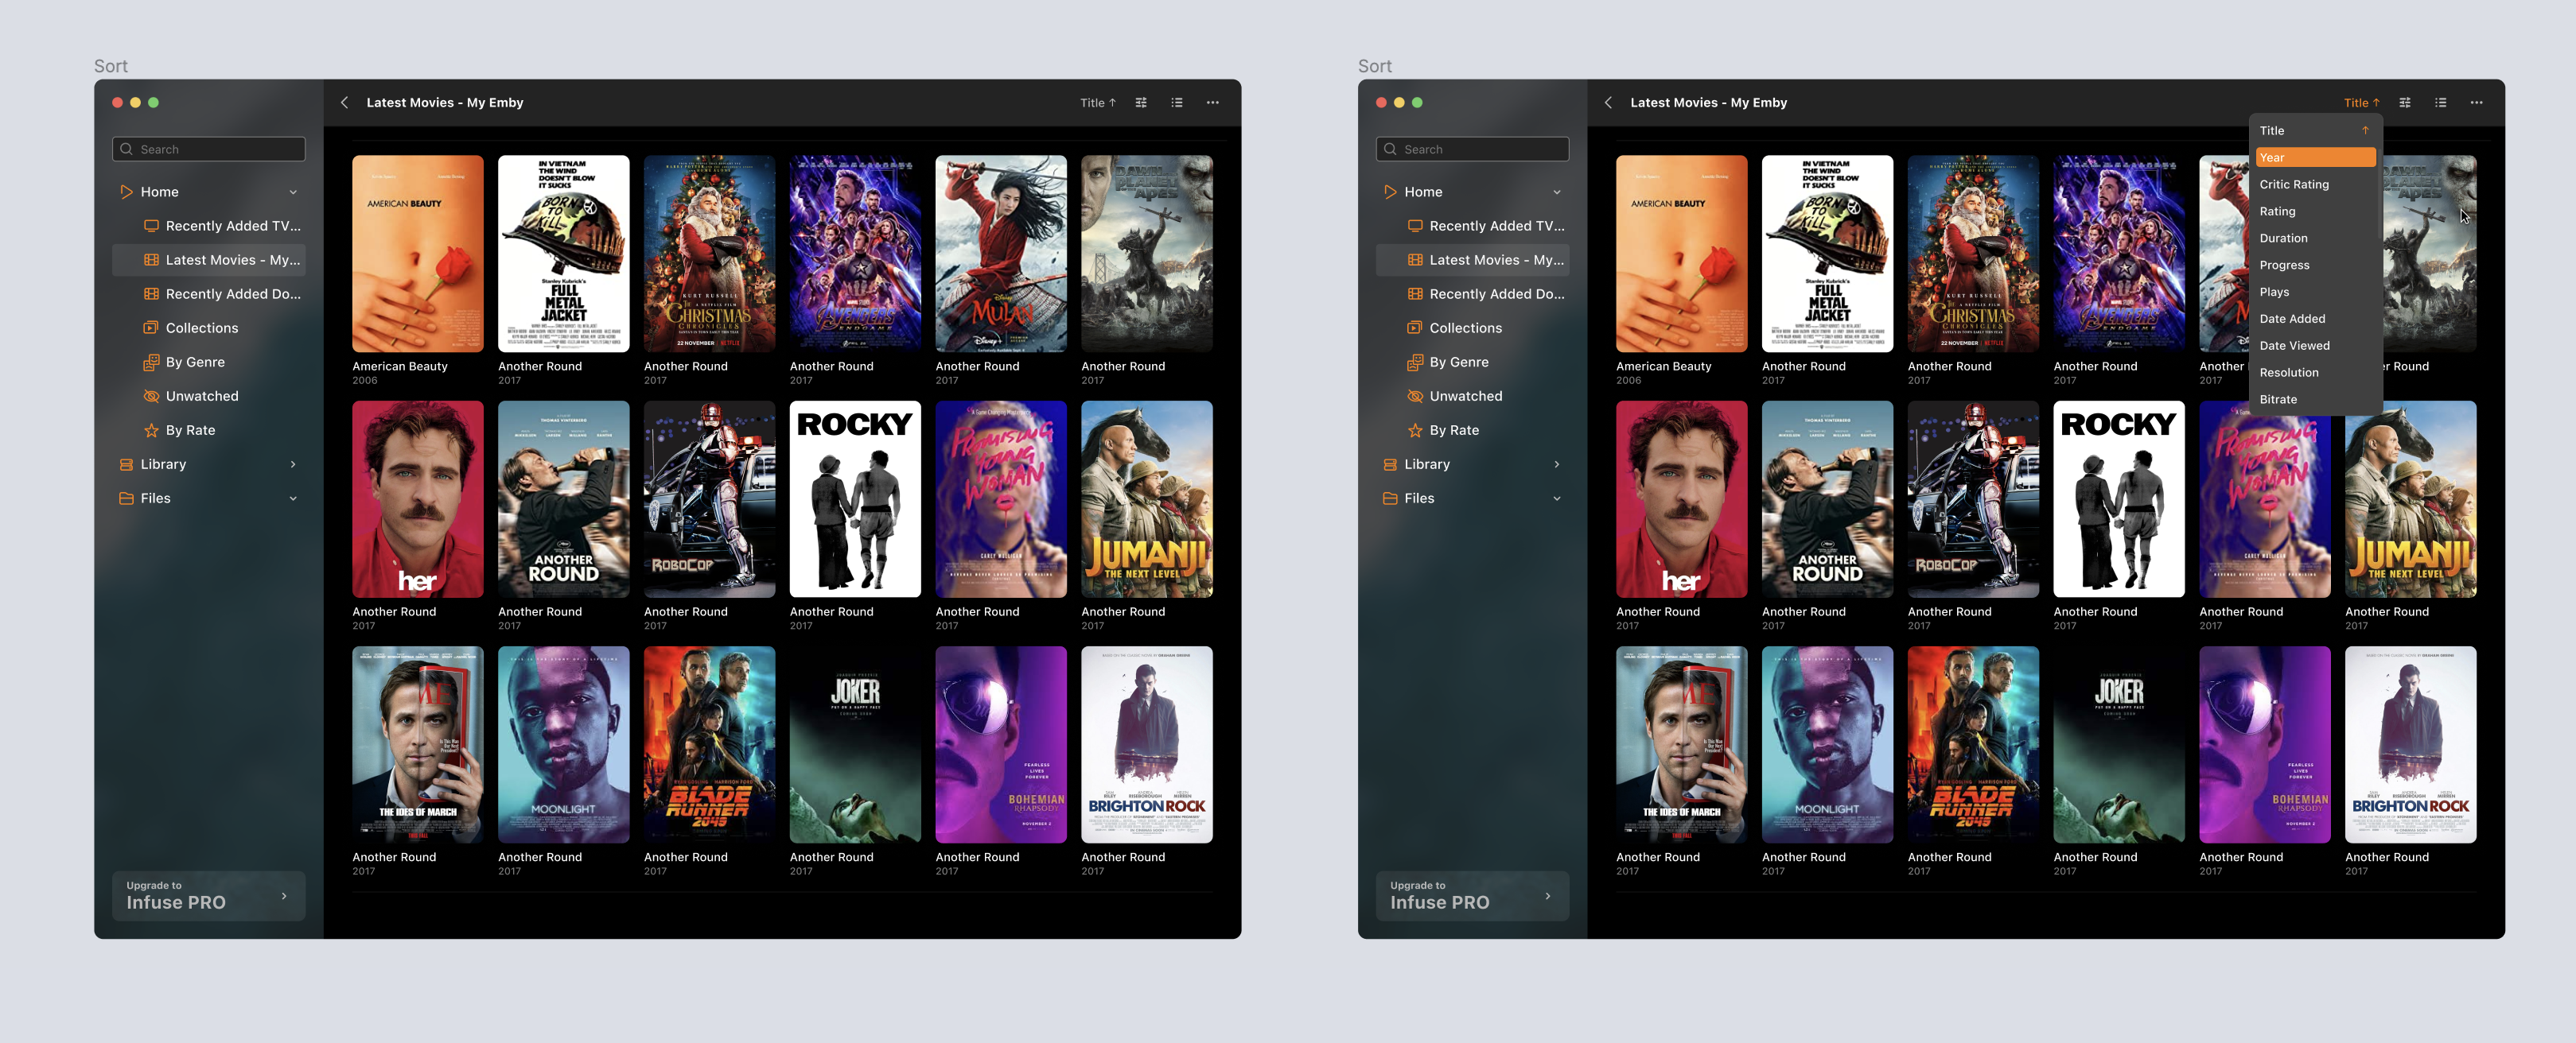
Task: Choose Date Added from the sort menu
Action: coord(2292,319)
